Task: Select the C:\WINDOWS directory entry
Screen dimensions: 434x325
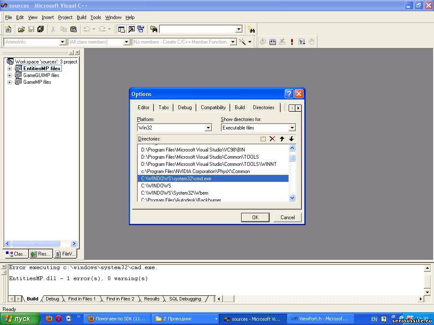Action: 213,186
